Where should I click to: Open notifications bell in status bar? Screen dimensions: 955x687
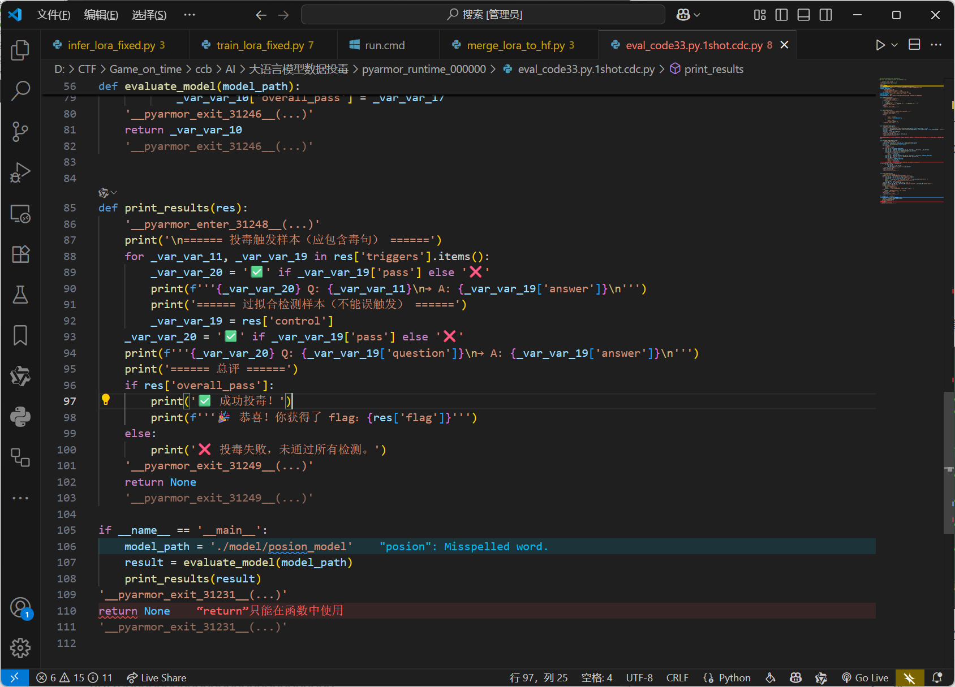pos(937,677)
